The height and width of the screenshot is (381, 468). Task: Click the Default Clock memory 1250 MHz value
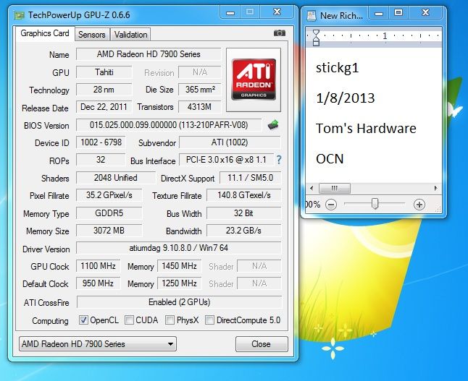(180, 283)
